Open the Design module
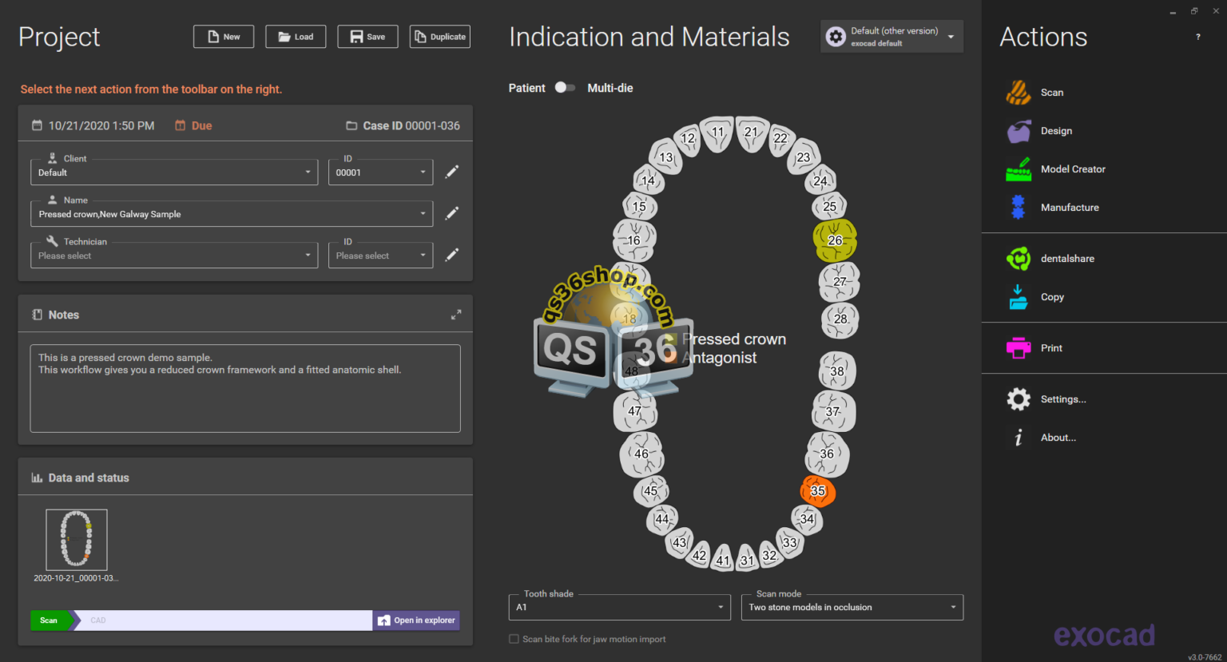Image resolution: width=1227 pixels, height=662 pixels. click(1057, 130)
